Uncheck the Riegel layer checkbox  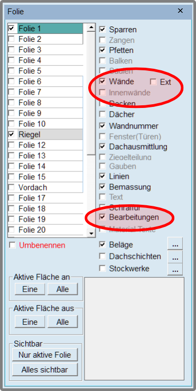tap(12, 134)
